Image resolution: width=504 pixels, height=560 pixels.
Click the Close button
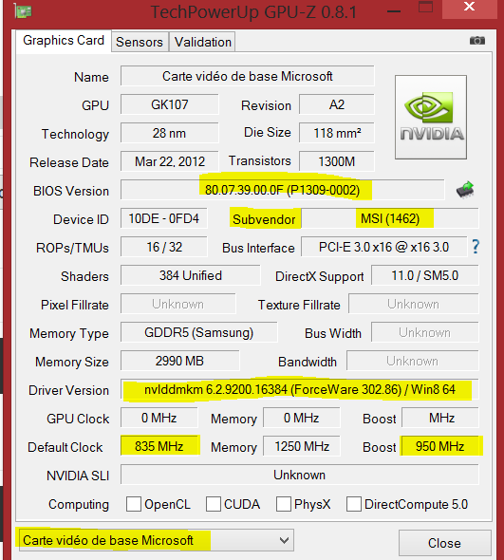pos(445,543)
